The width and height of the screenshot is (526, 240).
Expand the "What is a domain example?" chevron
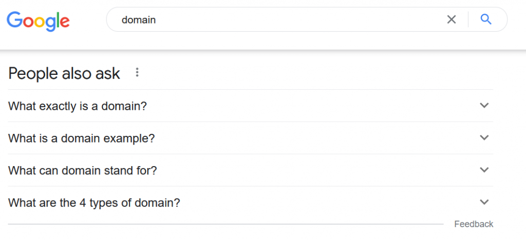click(x=484, y=138)
